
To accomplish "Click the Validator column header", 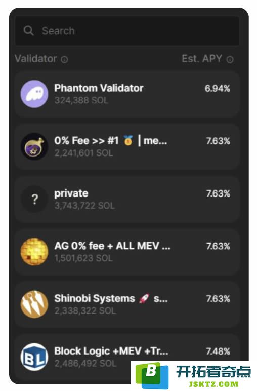I will [36, 59].
